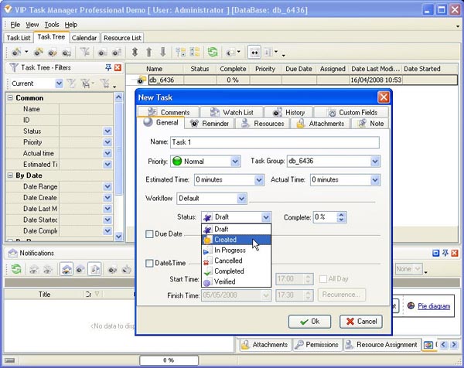This screenshot has height=368, width=464.
Task: Collapse the Common filter group
Action: point(11,98)
